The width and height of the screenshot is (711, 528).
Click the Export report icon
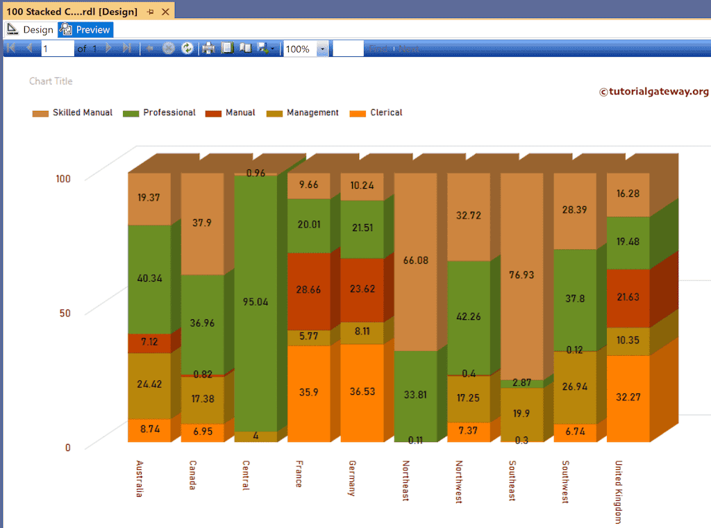coord(262,48)
